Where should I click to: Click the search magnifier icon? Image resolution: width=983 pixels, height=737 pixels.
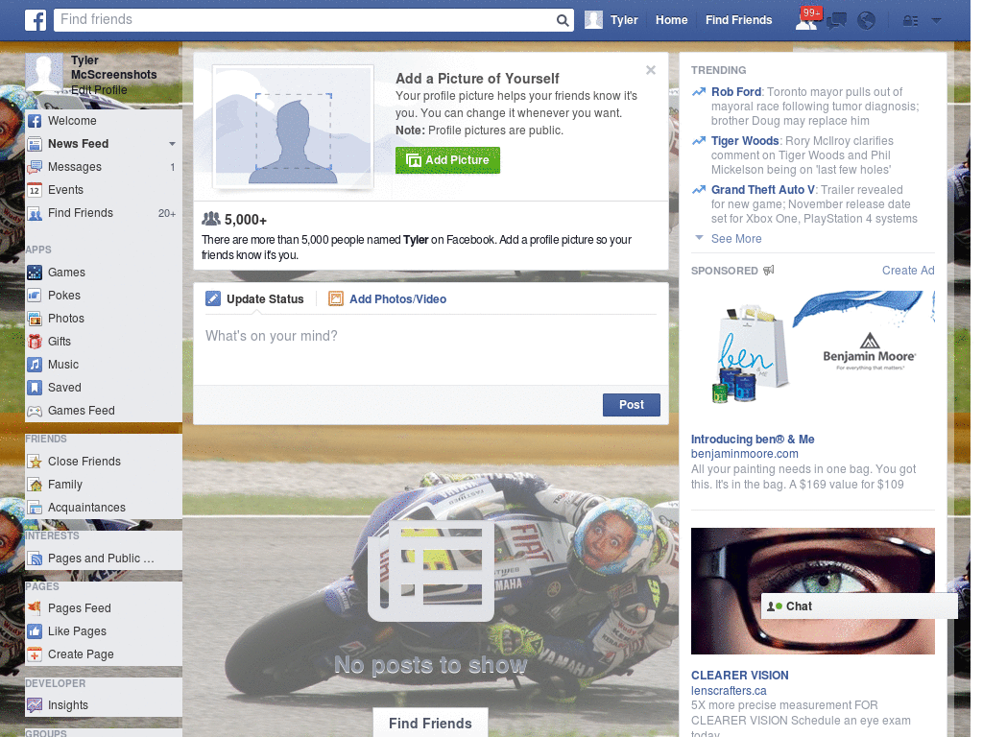pos(563,20)
